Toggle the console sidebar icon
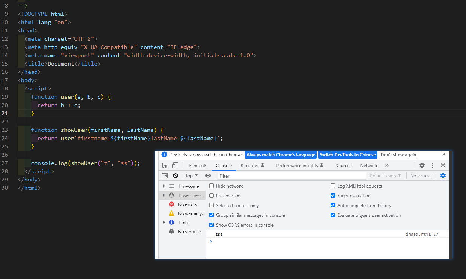 [165, 175]
